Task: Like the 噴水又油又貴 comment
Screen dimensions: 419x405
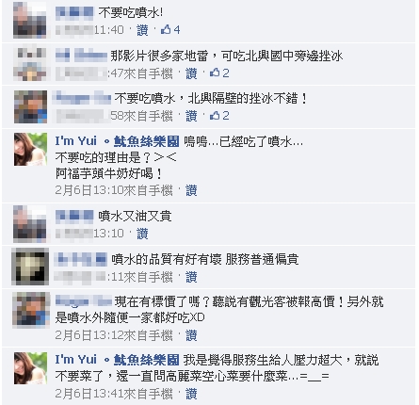Action: pos(142,234)
